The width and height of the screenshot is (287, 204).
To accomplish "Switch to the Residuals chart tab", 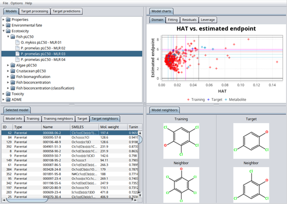I will [189, 20].
